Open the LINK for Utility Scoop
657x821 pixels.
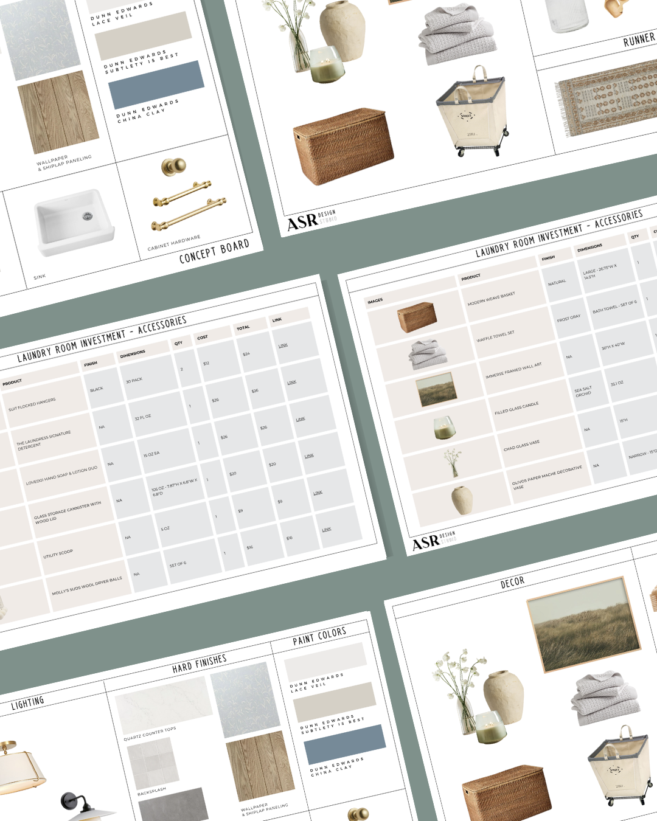[318, 493]
